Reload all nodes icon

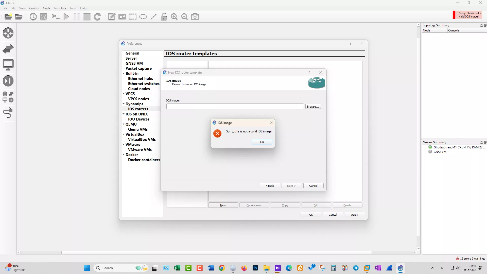97,17
